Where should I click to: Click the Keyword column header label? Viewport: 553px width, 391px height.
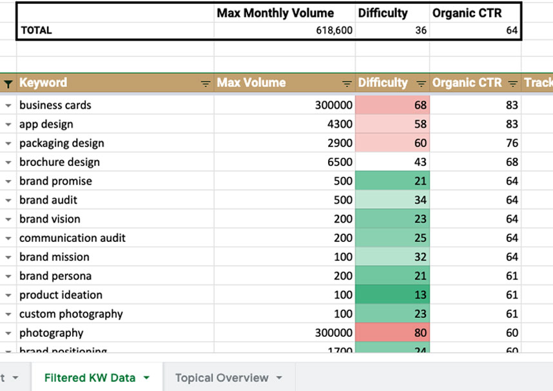[43, 83]
